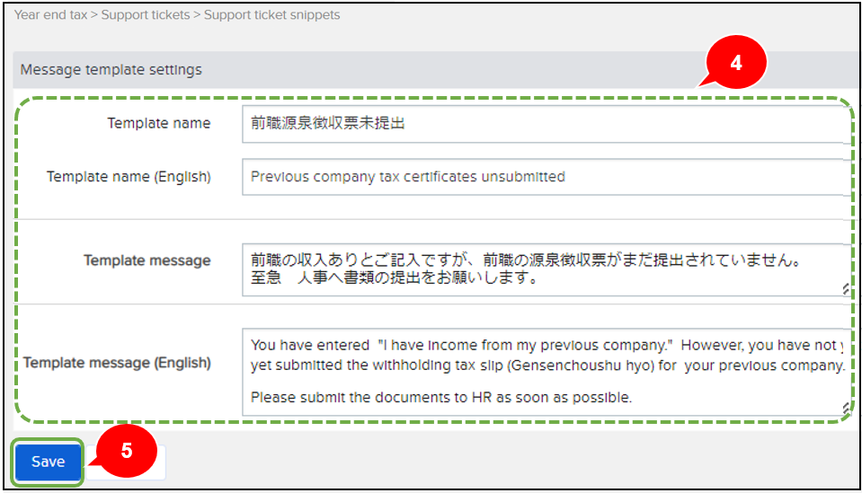Viewport: 862px width, 493px height.
Task: Focus the Template name input field
Action: click(544, 124)
